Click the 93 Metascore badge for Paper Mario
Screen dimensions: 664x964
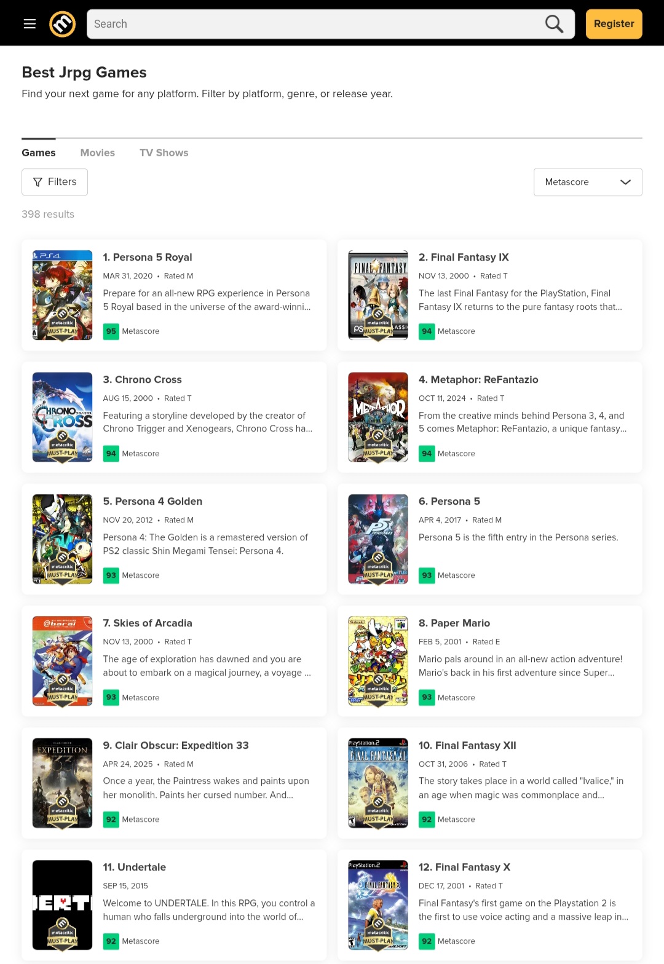(427, 697)
